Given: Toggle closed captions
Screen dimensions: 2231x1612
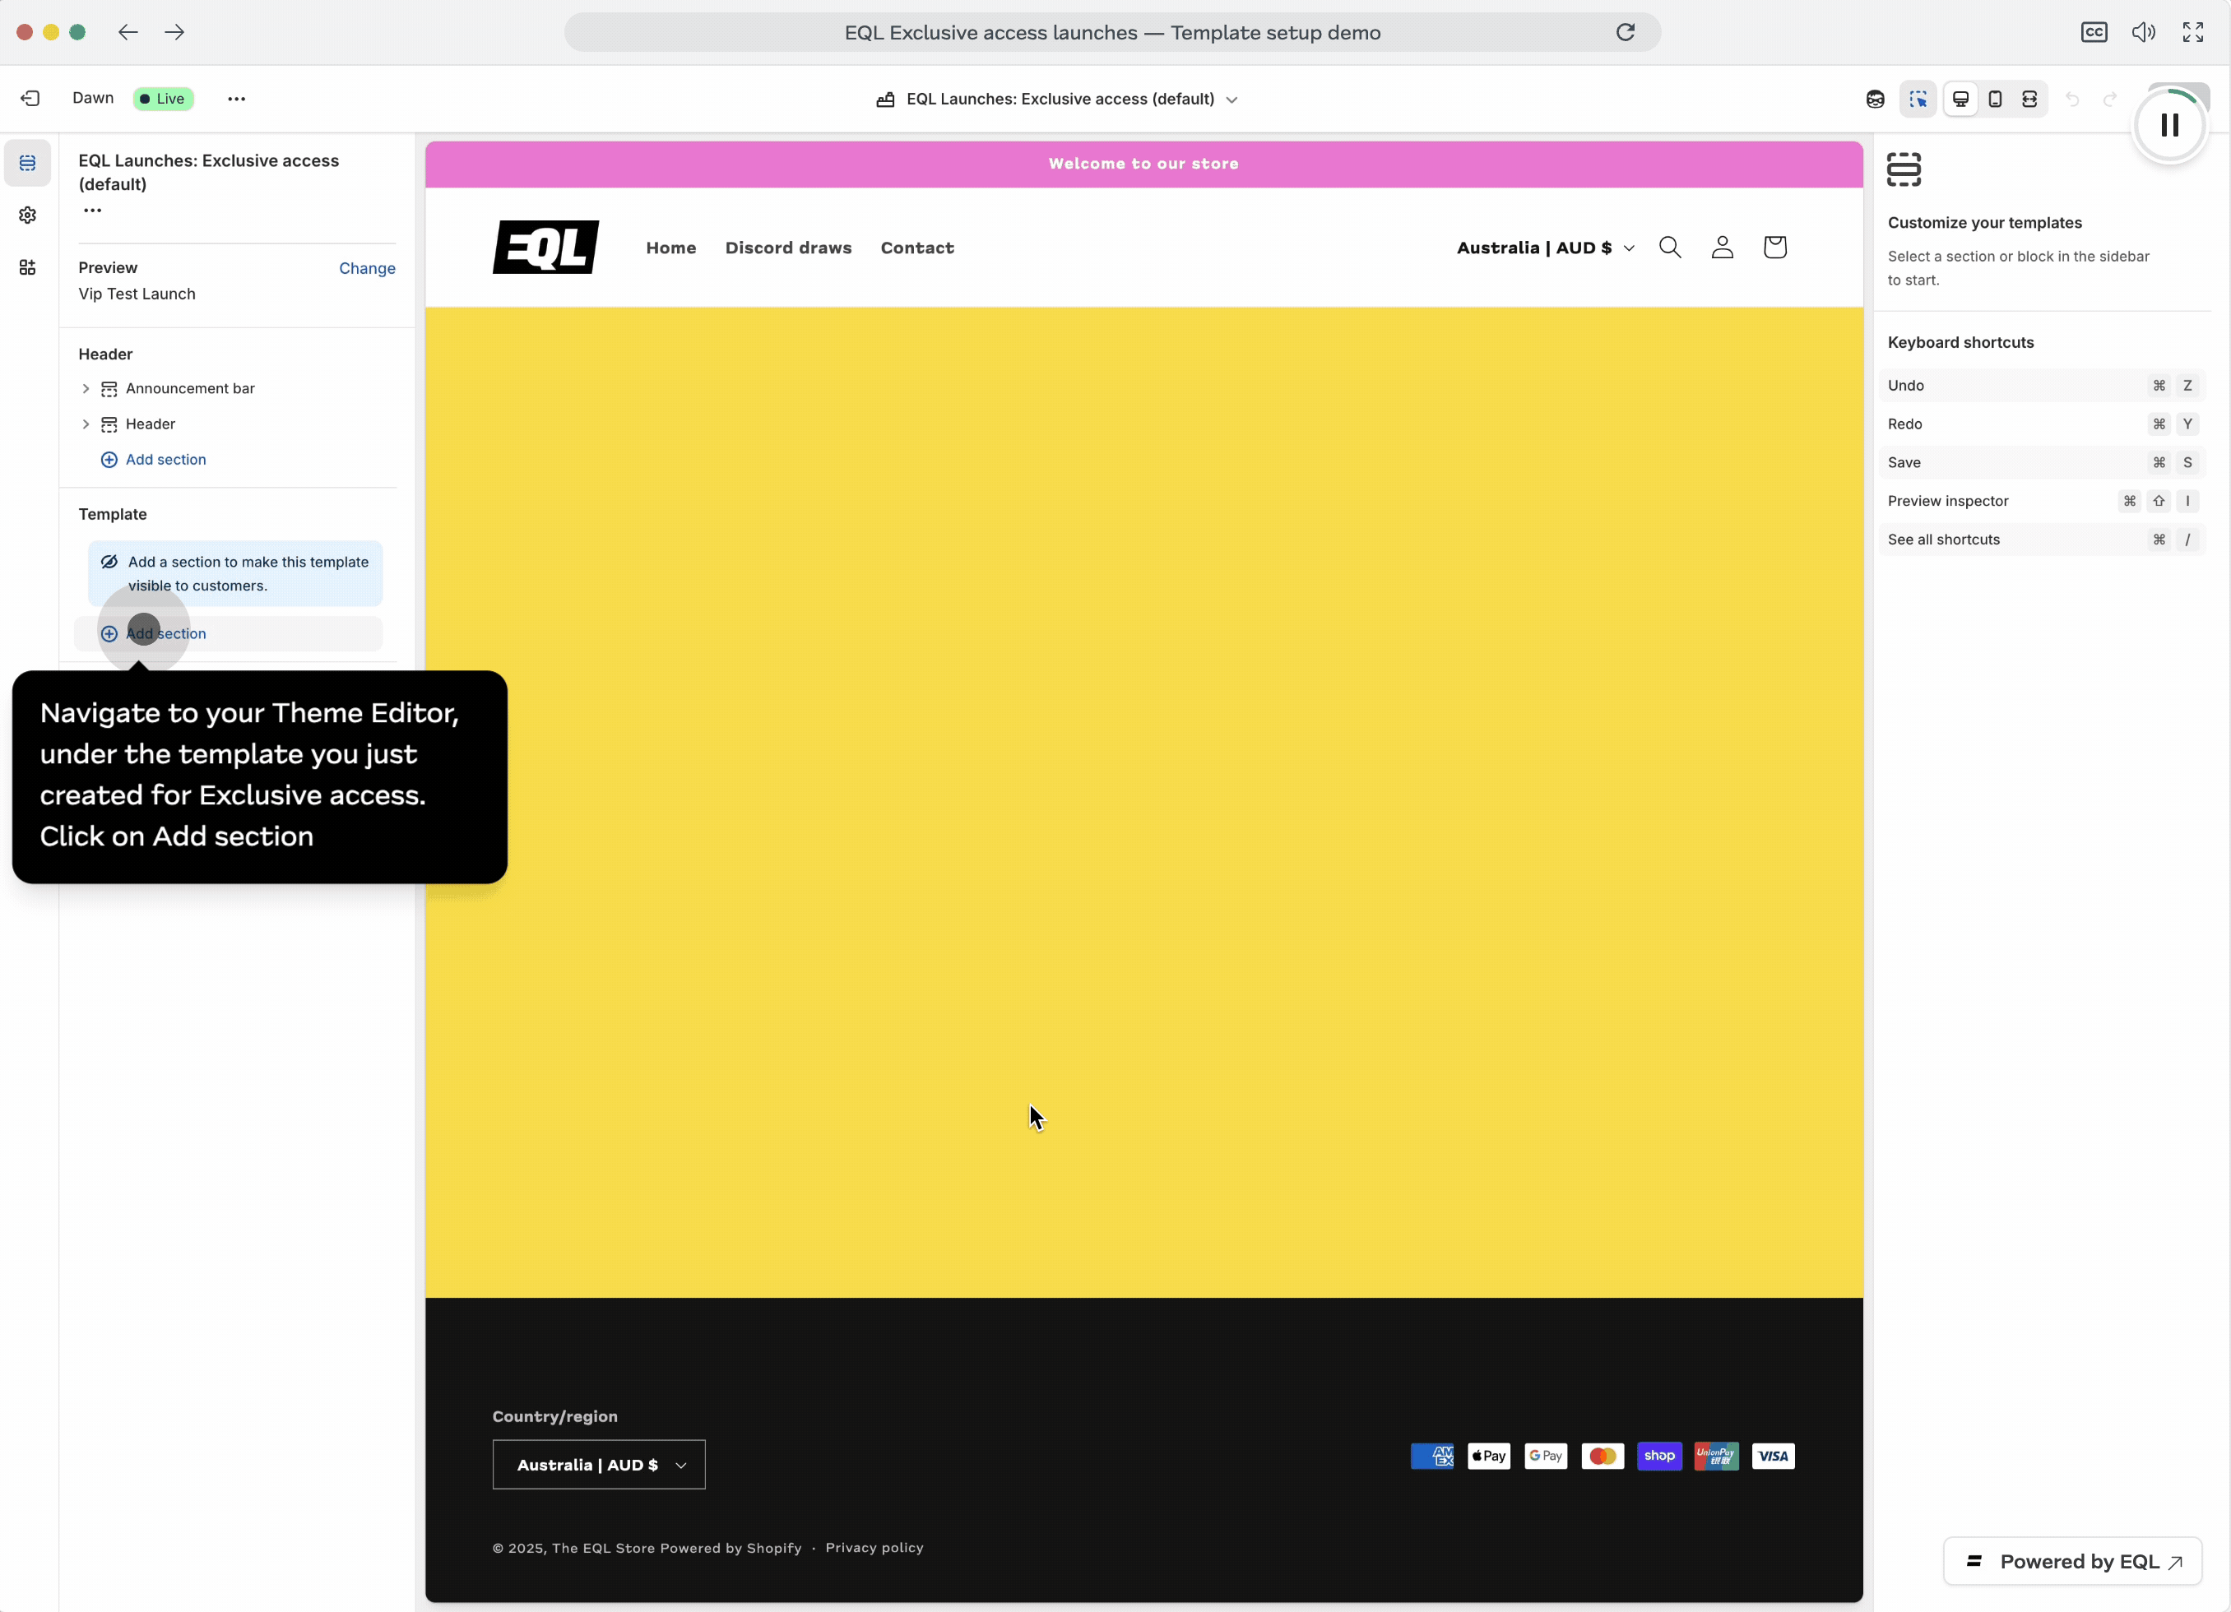Looking at the screenshot, I should coord(2094,32).
